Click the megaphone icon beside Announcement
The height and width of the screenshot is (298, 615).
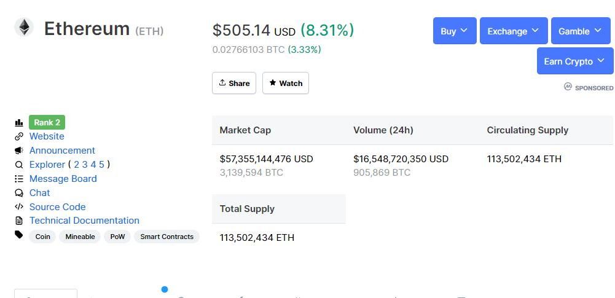[19, 151]
